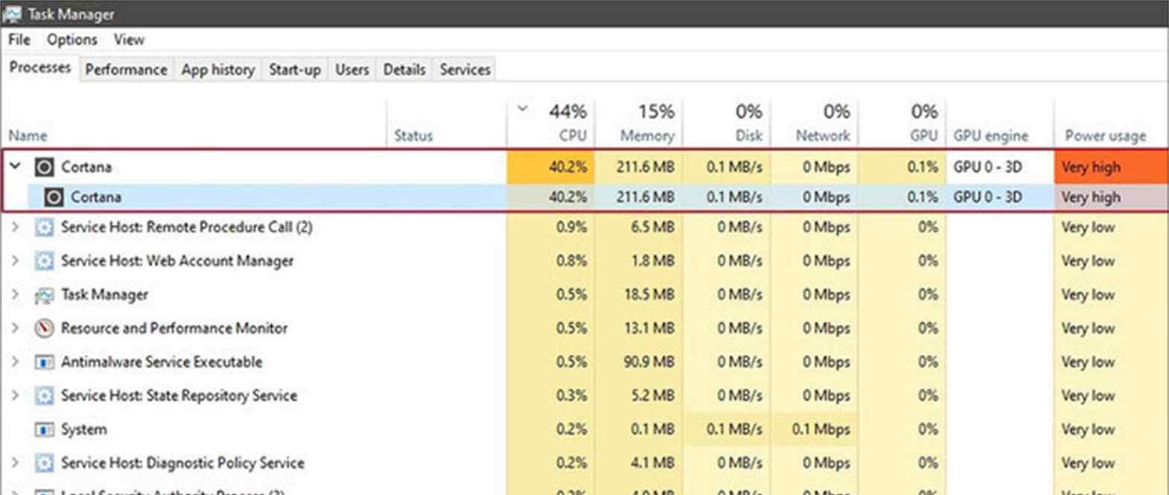
Task: Expand Resource and Performance Monitor row
Action: [15, 328]
